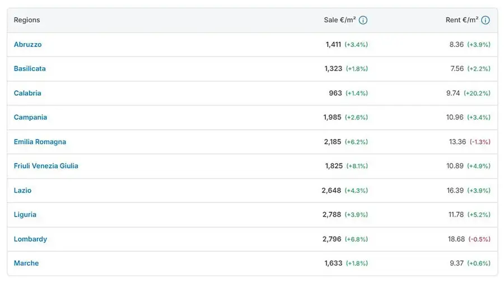Select the Calabria region link
Image resolution: width=504 pixels, height=281 pixels.
coord(27,93)
